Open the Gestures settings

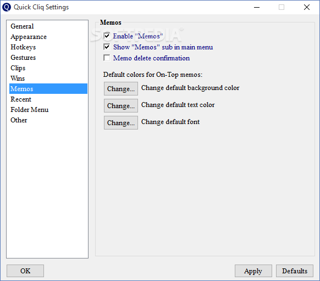point(48,58)
